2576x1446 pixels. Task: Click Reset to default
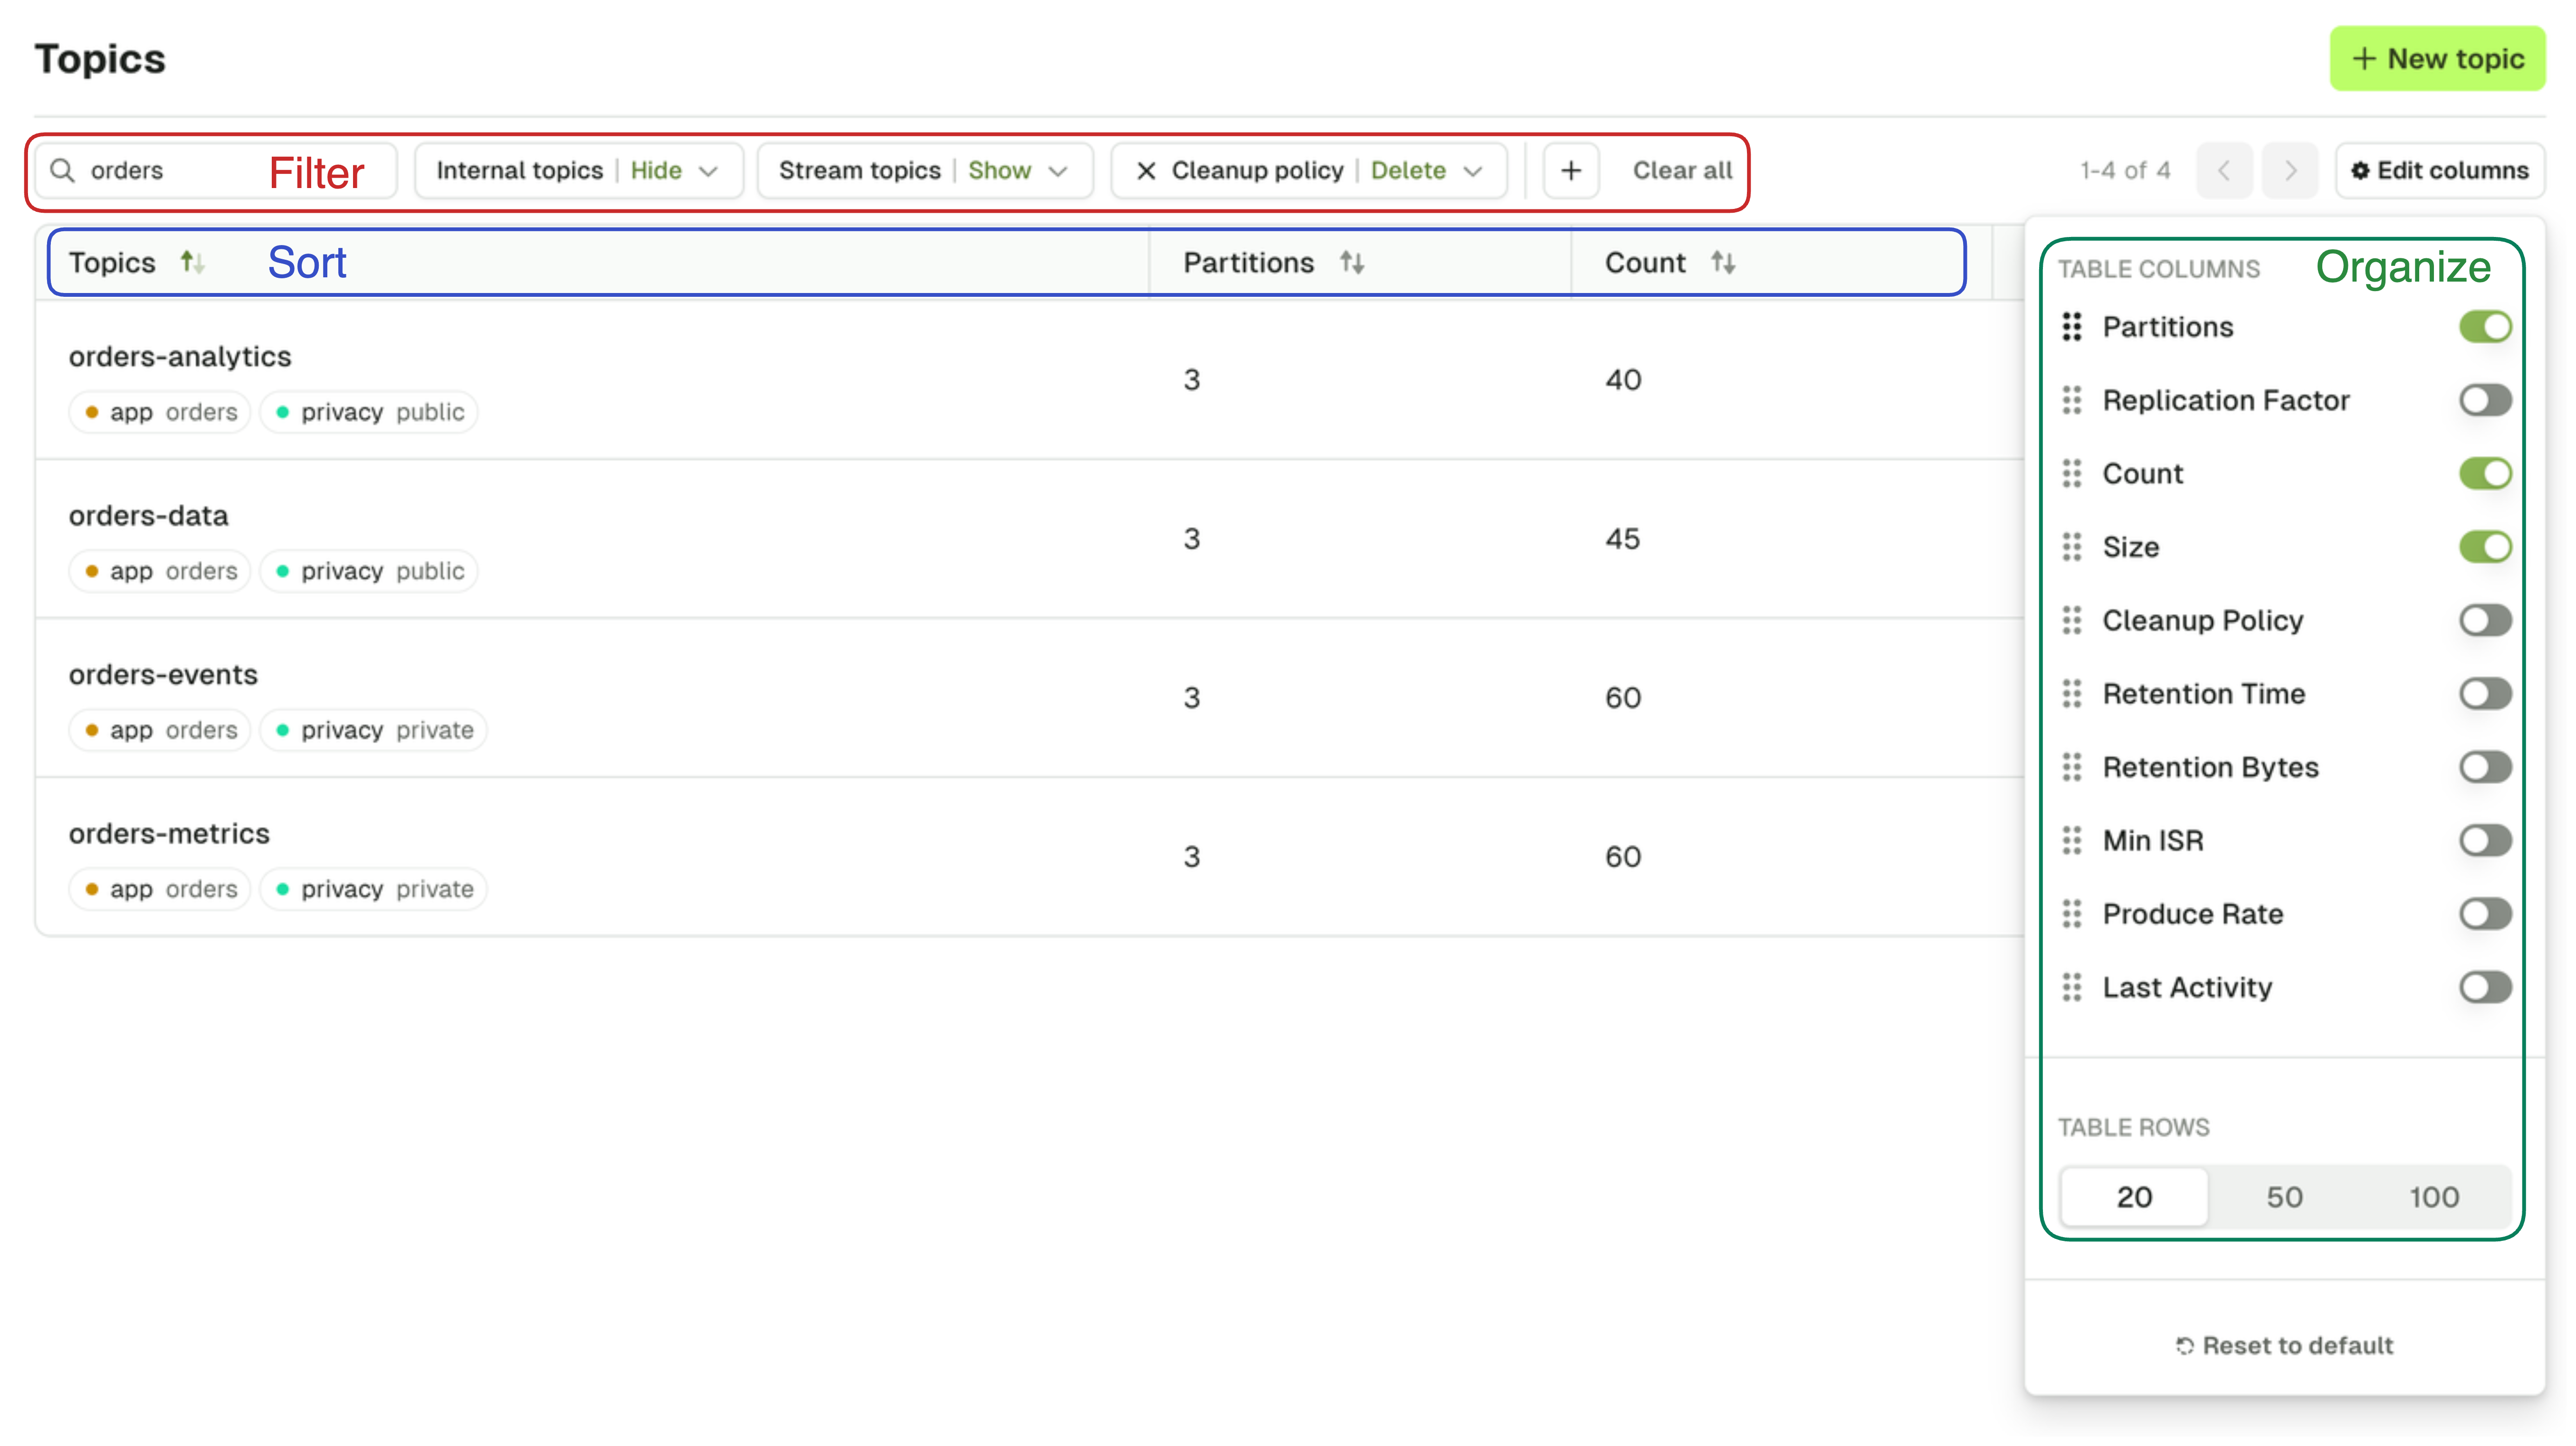click(x=2284, y=1346)
